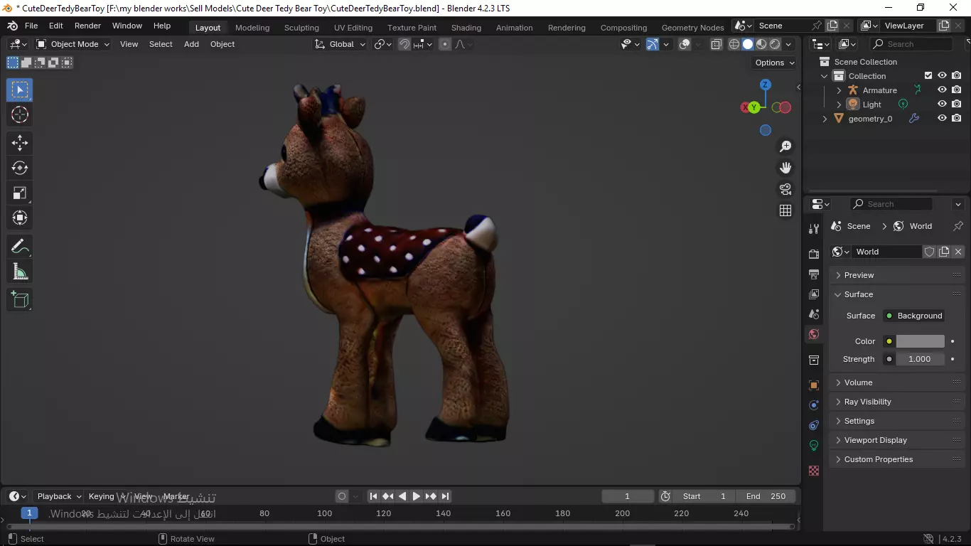The width and height of the screenshot is (971, 546).
Task: Toggle viewport gizmos display button
Action: (x=653, y=44)
